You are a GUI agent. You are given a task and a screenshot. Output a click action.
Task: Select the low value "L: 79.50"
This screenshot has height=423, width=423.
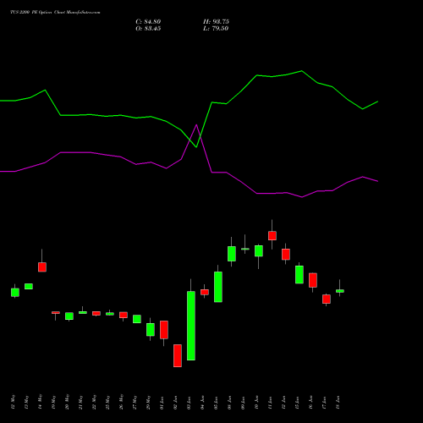[x=216, y=29]
